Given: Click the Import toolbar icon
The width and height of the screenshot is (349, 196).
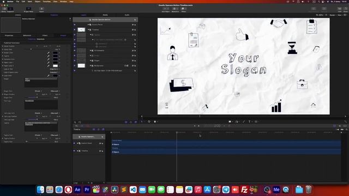Looking at the screenshot, I should pos(41,9).
